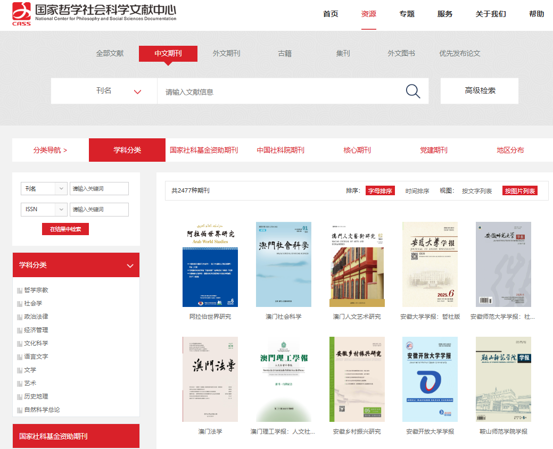Screen dimensions: 553x449
Task: Click the 在结果中检索 button
Action: click(x=65, y=229)
